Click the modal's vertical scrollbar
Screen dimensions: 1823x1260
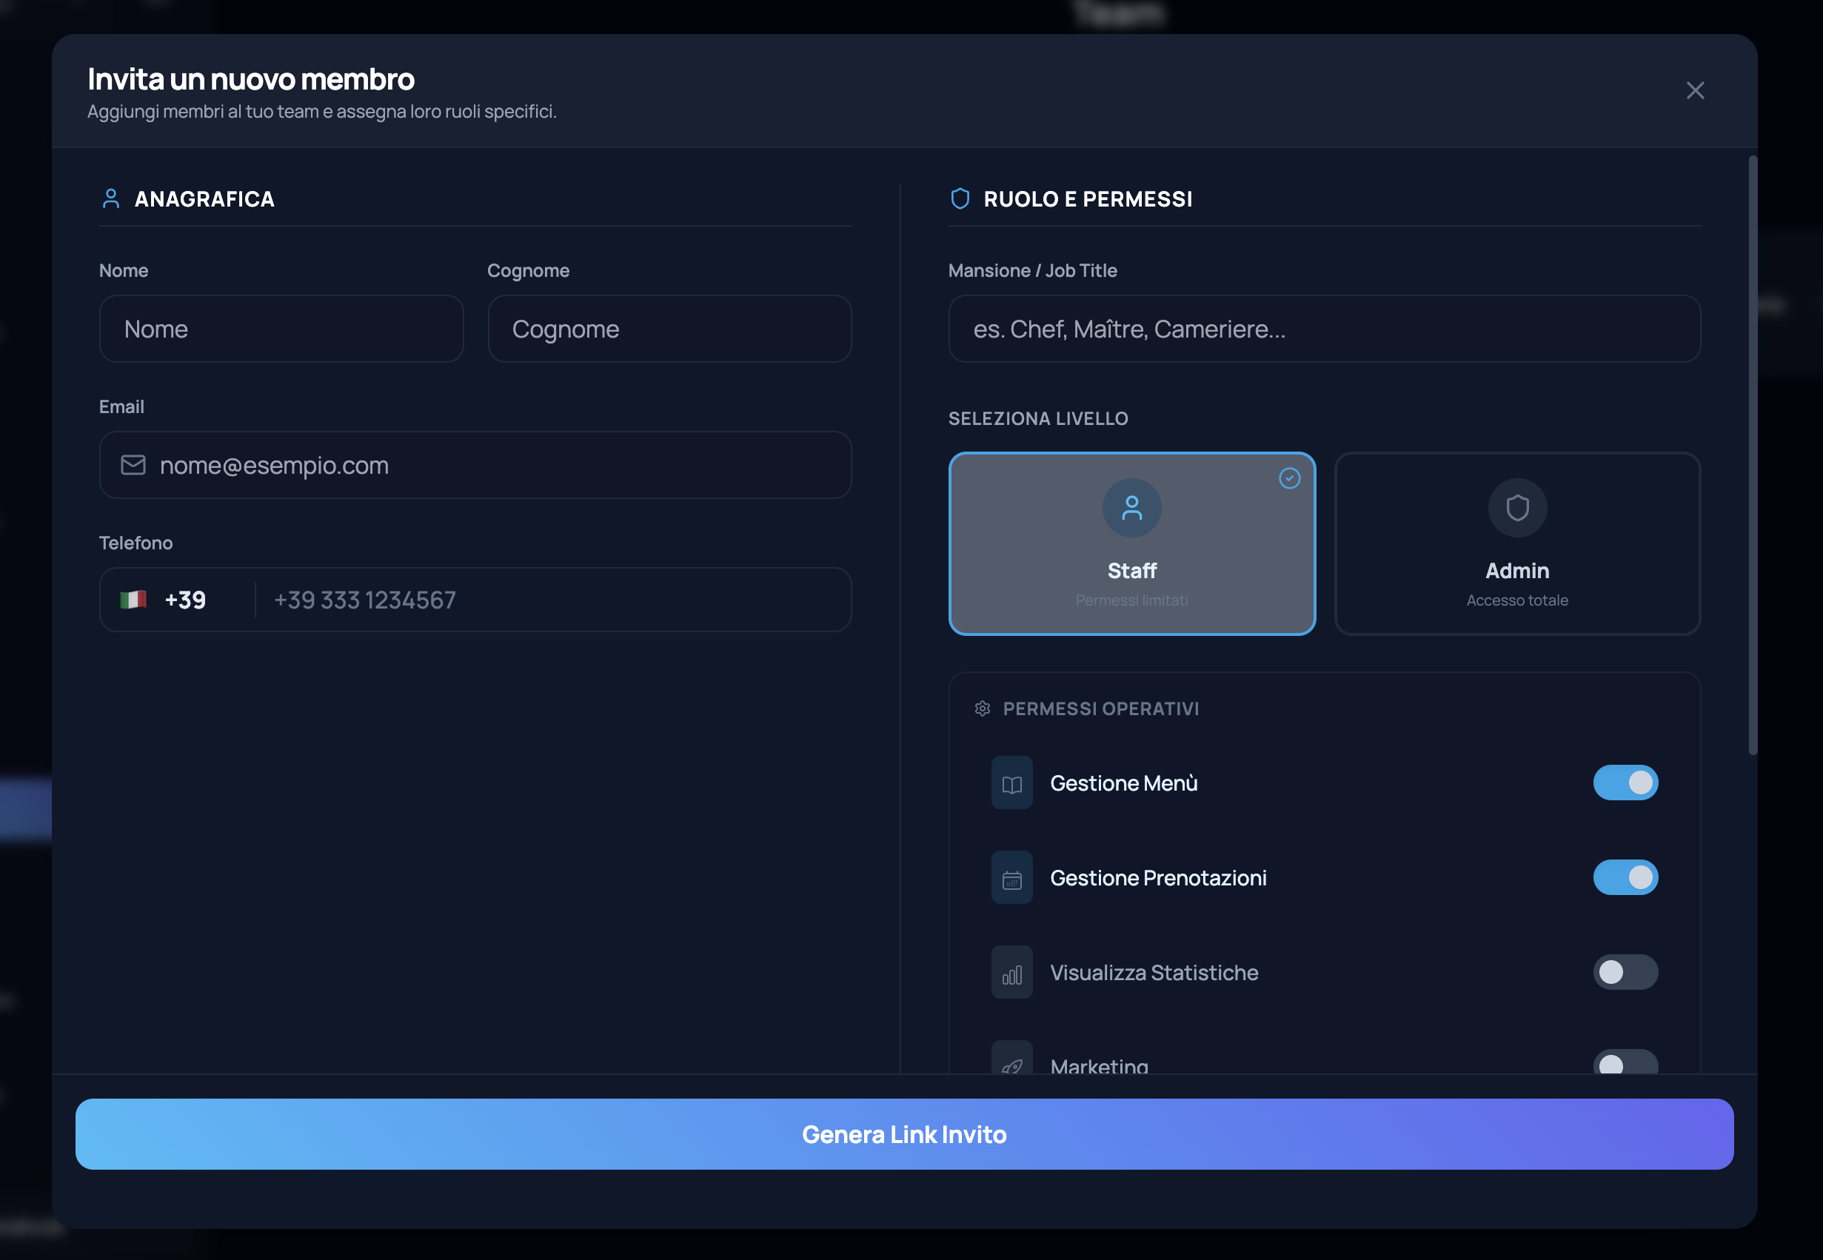click(x=1753, y=454)
